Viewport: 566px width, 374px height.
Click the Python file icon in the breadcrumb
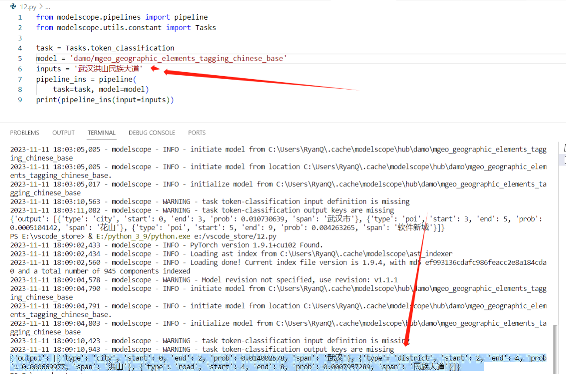tap(13, 7)
